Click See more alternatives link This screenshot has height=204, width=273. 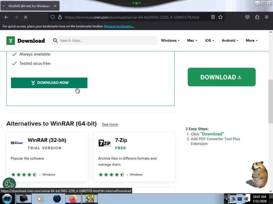point(110,124)
